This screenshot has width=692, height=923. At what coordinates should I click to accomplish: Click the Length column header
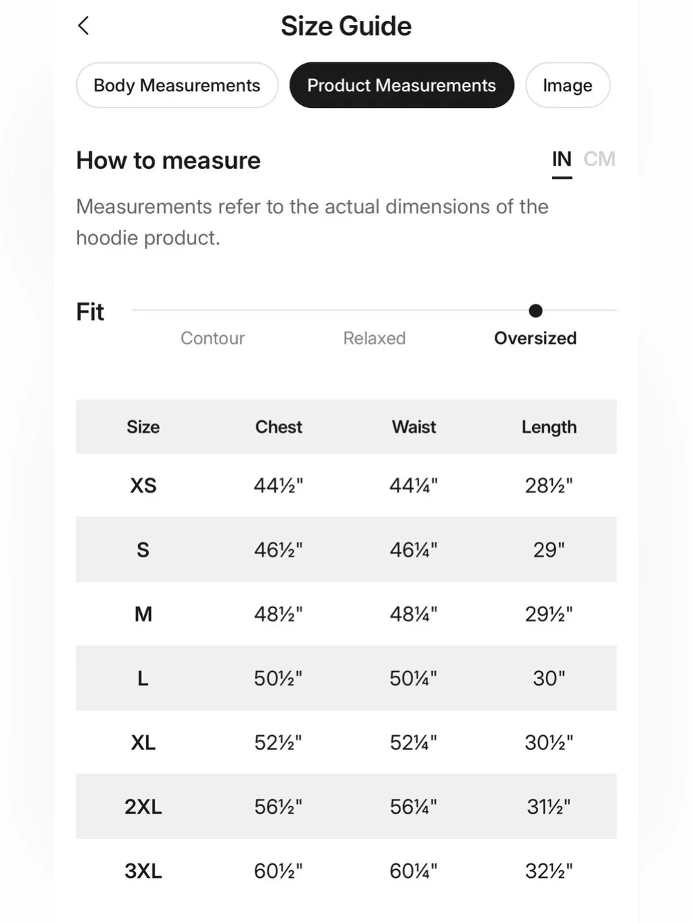[549, 427]
